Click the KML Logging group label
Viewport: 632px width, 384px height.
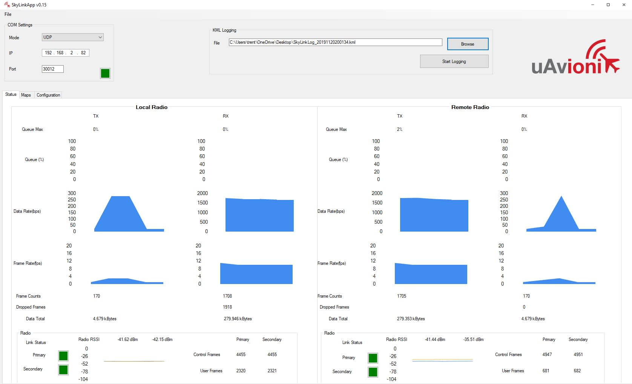(x=224, y=30)
